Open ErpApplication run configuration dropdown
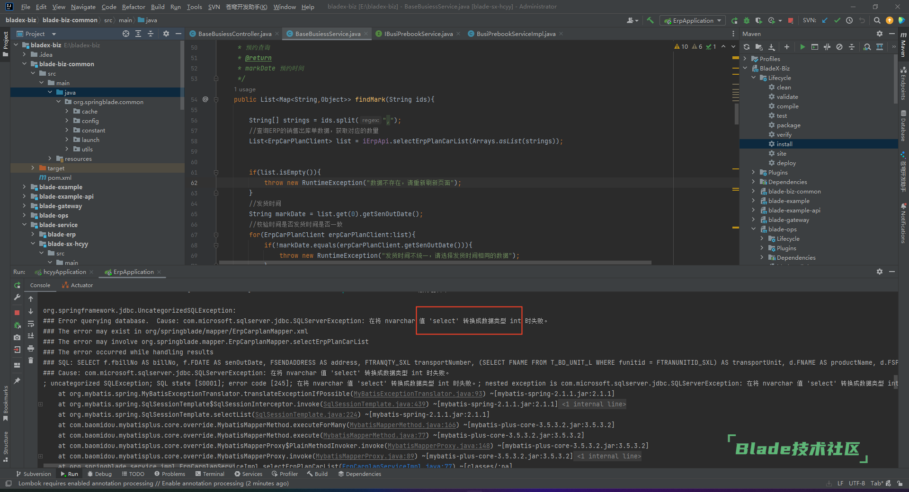The image size is (909, 492). tap(693, 20)
